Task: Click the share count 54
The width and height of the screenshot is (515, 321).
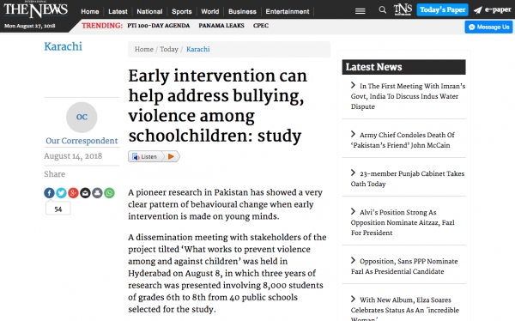Action: [x=58, y=209]
